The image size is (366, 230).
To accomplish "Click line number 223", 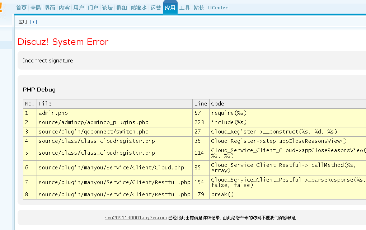I will (x=201, y=122).
